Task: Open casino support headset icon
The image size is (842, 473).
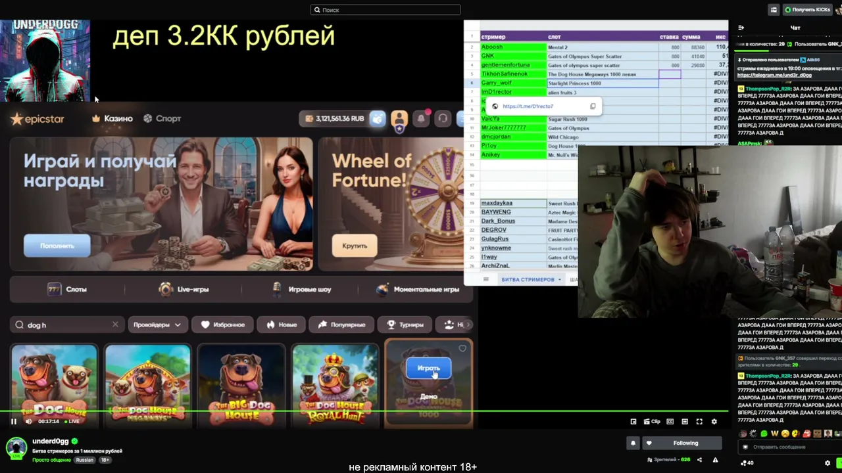Action: point(443,119)
